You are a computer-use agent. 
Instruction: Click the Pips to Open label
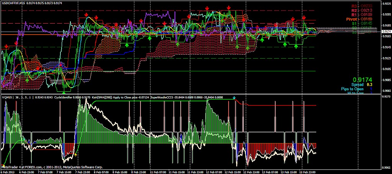tap(352, 89)
